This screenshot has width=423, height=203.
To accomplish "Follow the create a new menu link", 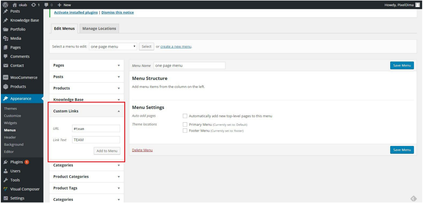I will click(176, 47).
